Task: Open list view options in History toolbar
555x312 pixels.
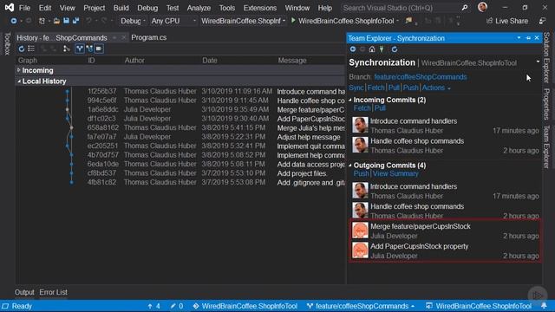Action: [31, 49]
